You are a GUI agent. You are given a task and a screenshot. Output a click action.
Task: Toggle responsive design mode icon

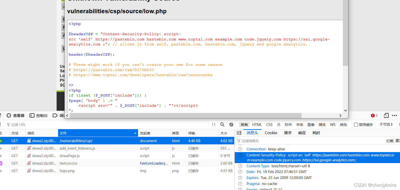(x=386, y=115)
